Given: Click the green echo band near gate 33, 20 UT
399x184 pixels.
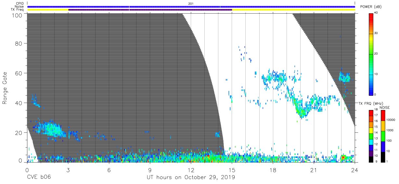Looking at the screenshot, I should point(302,112).
